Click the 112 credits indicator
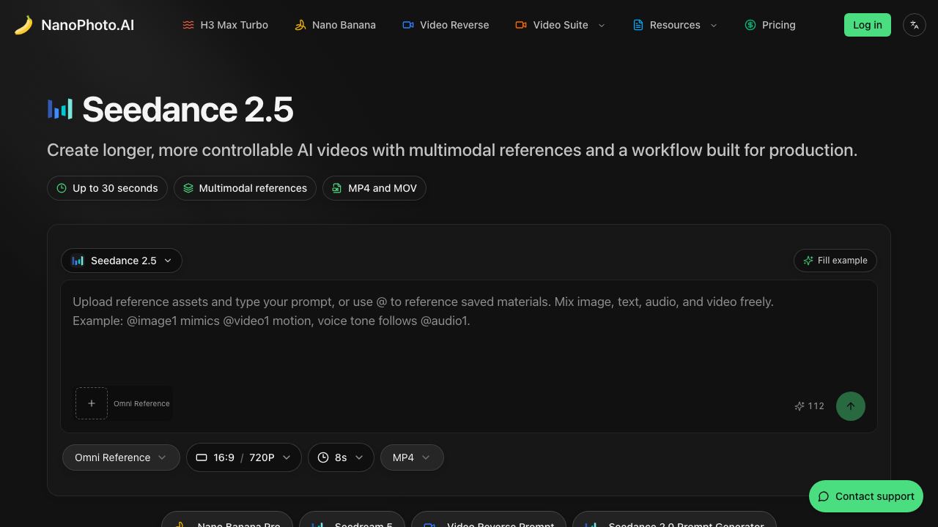 coord(810,406)
